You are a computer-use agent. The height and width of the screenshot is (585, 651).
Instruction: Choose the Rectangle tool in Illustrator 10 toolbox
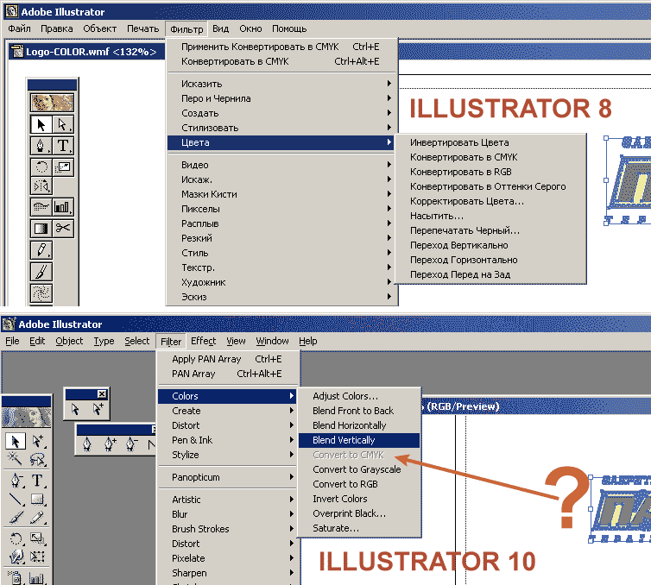(37, 499)
